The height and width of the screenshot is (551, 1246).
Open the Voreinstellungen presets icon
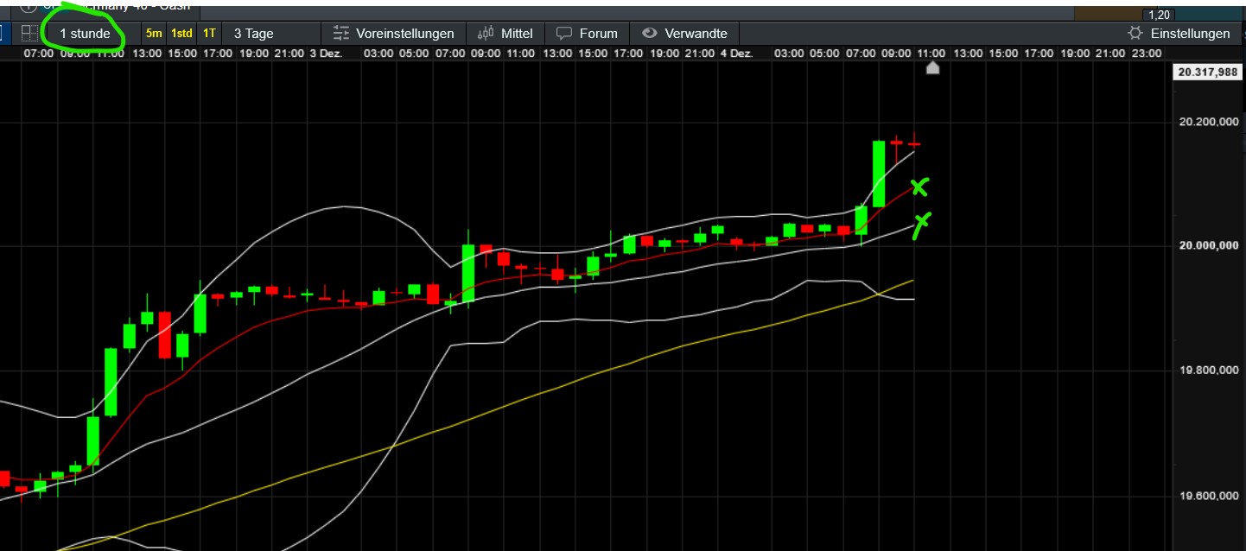pyautogui.click(x=342, y=33)
